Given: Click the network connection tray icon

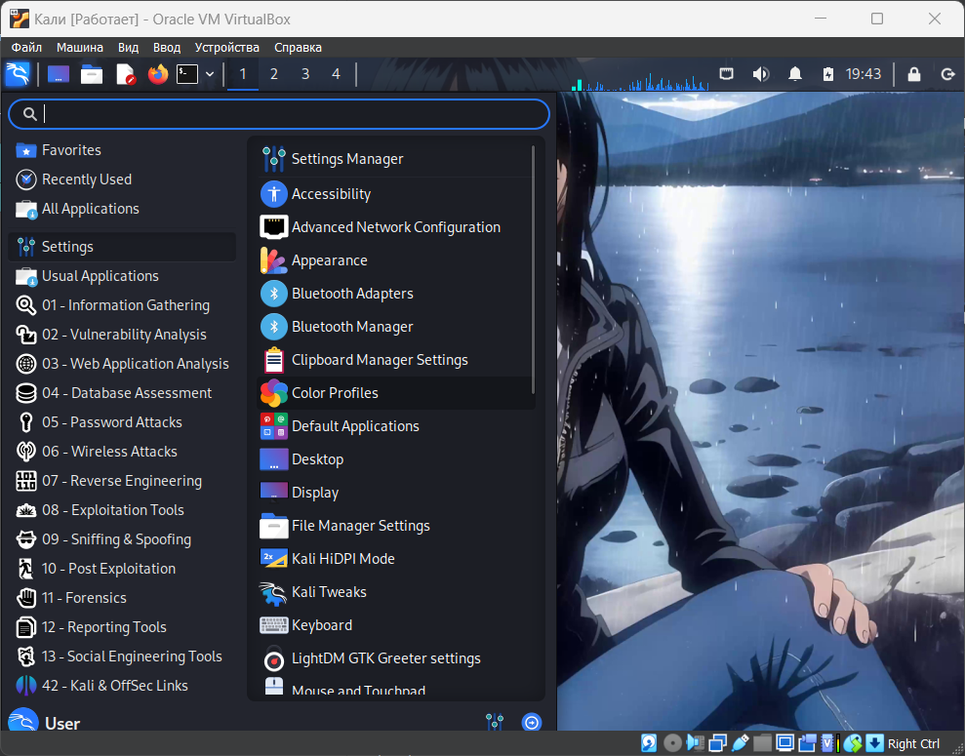Looking at the screenshot, I should coord(727,74).
